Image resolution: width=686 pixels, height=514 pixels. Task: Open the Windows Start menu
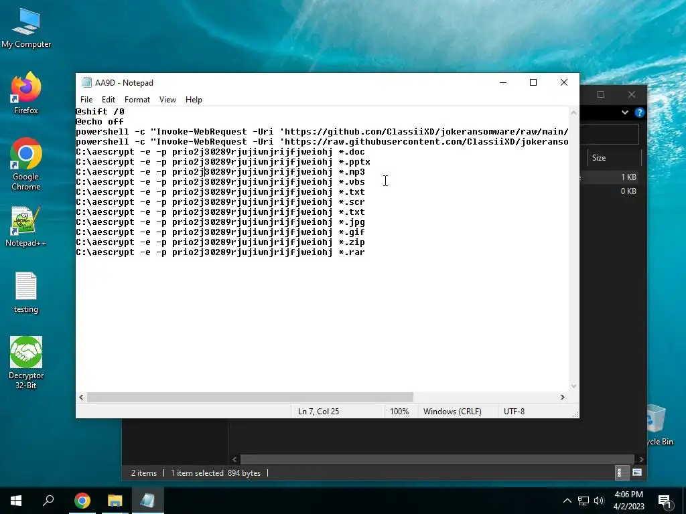pos(16,501)
